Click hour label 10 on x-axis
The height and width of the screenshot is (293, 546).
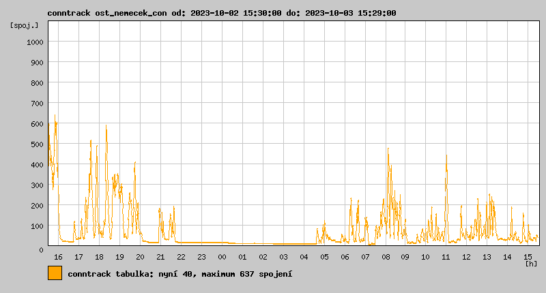[x=425, y=257]
